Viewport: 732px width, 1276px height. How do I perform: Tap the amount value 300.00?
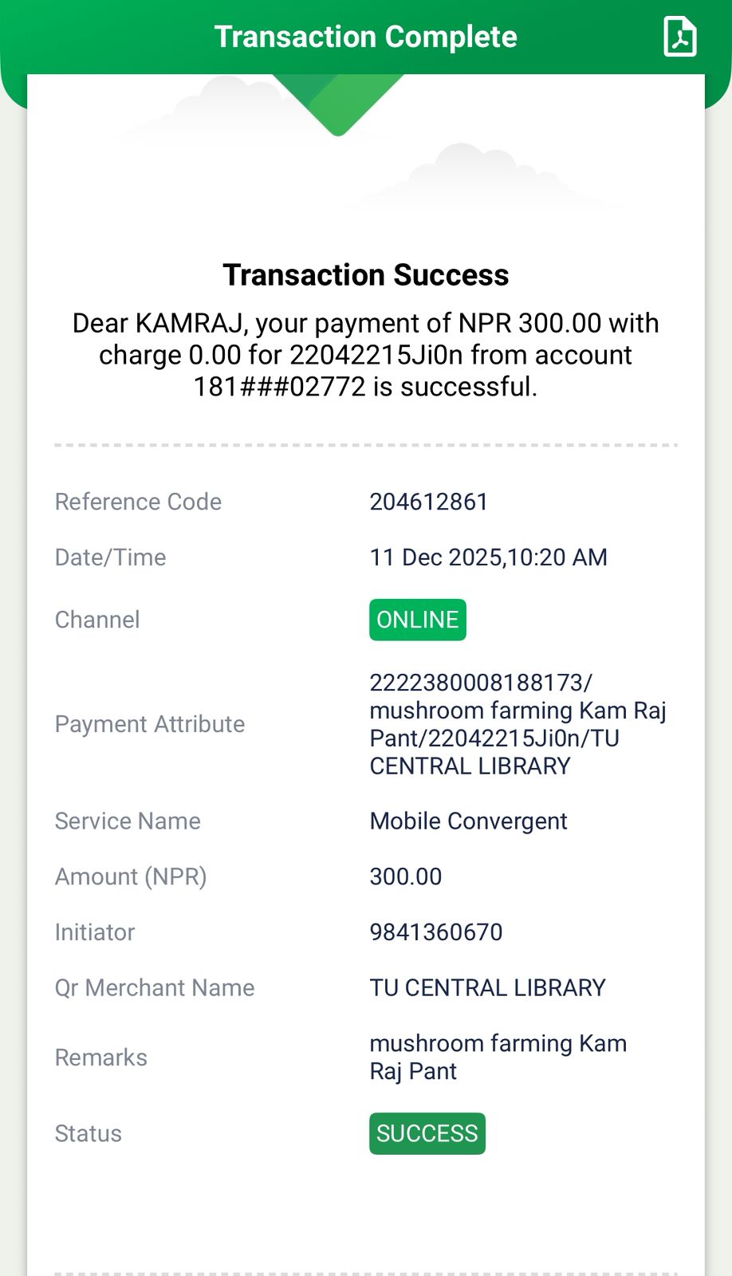click(x=405, y=876)
